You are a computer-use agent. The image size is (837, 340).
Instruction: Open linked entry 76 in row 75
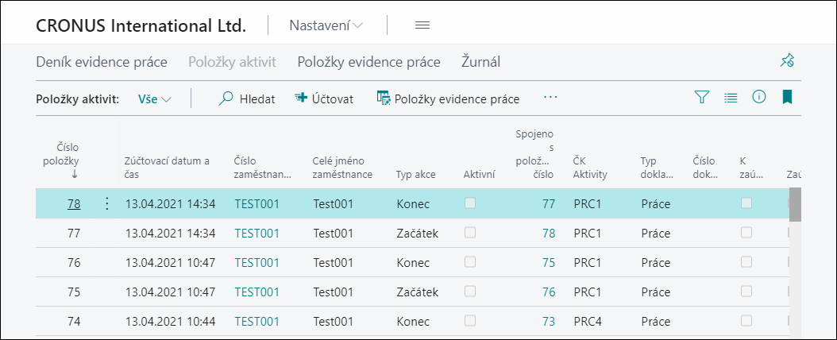point(548,292)
